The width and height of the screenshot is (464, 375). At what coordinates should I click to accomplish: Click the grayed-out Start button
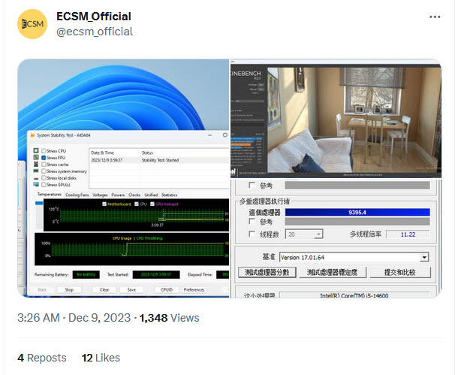[x=42, y=289]
